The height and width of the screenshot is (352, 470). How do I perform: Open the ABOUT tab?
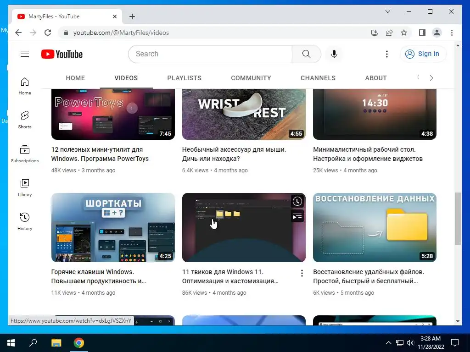[x=376, y=78]
